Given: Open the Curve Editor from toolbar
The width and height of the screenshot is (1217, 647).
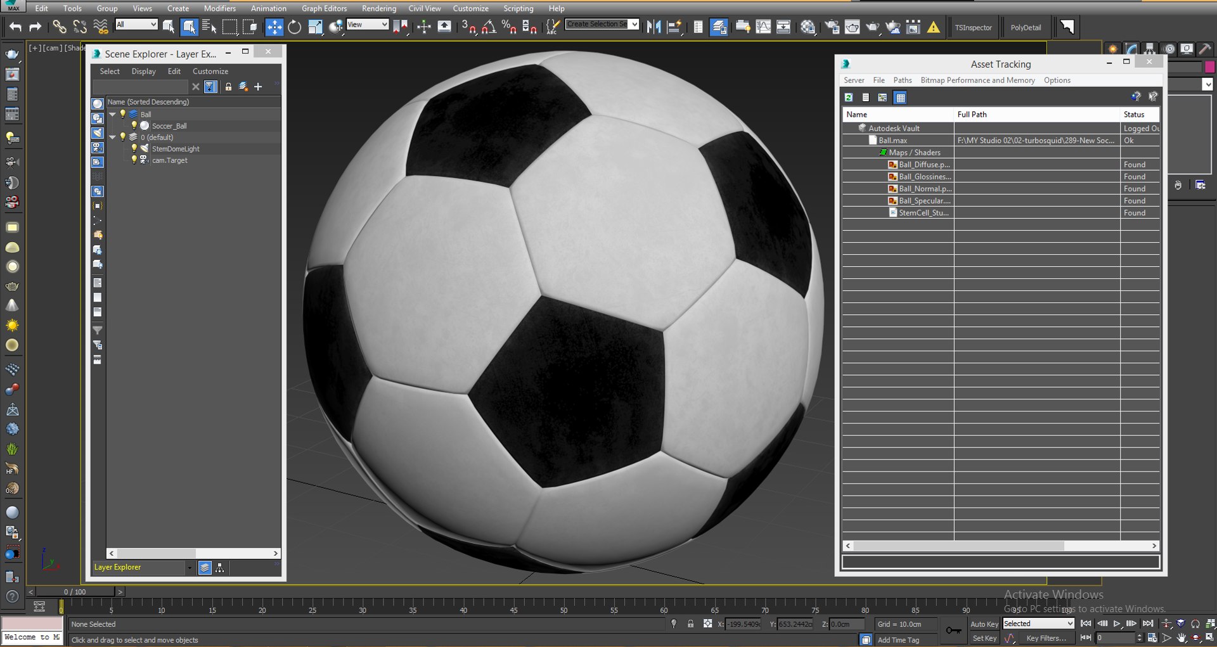Looking at the screenshot, I should coord(764,27).
